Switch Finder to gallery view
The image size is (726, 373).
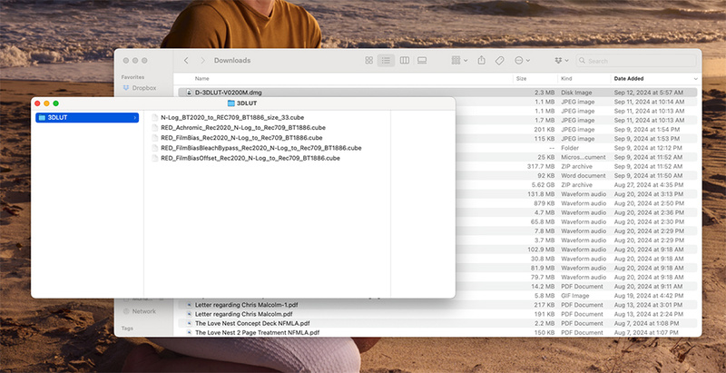coord(422,61)
